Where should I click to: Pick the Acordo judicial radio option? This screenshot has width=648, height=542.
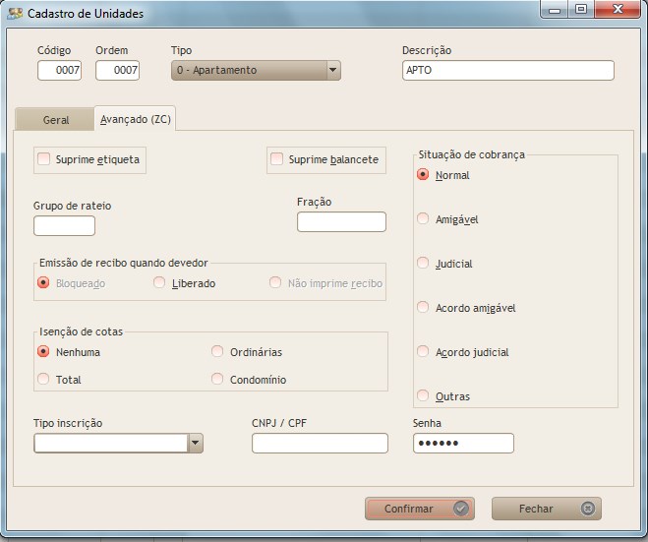[x=423, y=351]
